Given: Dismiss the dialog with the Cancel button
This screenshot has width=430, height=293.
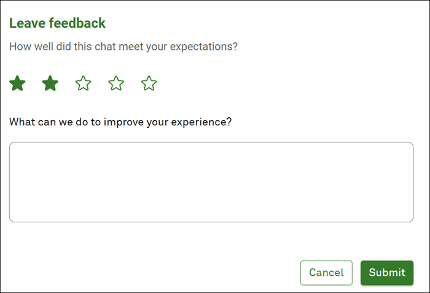Looking at the screenshot, I should tap(326, 273).
